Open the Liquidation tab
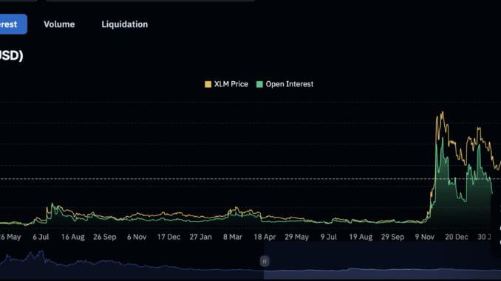This screenshot has width=501, height=281. [125, 24]
